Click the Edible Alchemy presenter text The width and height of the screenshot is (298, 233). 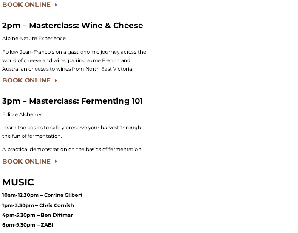(22, 114)
